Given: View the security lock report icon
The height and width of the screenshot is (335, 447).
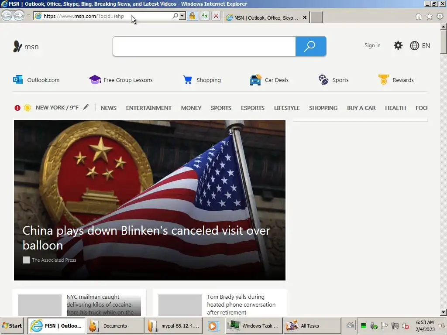Looking at the screenshot, I should [x=193, y=16].
